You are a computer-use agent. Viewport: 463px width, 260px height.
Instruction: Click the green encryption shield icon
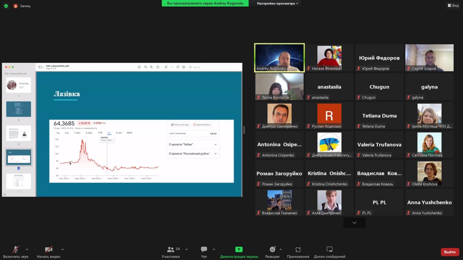pos(6,6)
